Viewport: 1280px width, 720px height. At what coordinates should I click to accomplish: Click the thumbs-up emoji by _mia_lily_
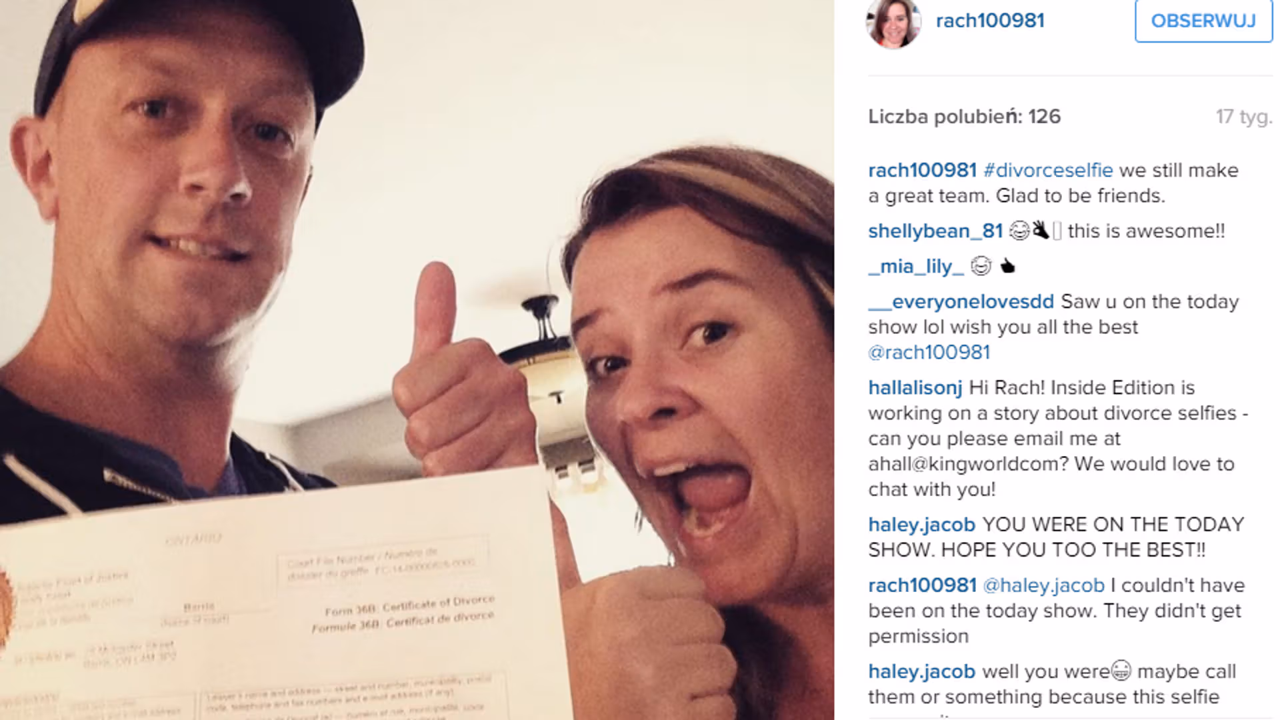tap(1007, 267)
